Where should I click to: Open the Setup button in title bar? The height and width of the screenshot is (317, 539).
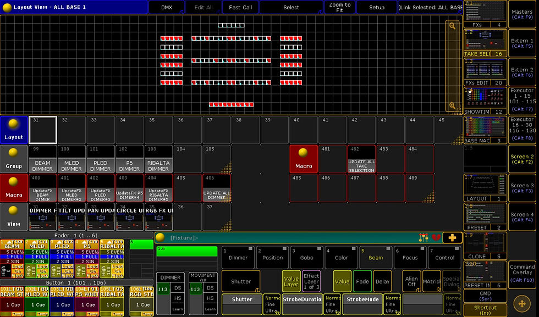377,7
